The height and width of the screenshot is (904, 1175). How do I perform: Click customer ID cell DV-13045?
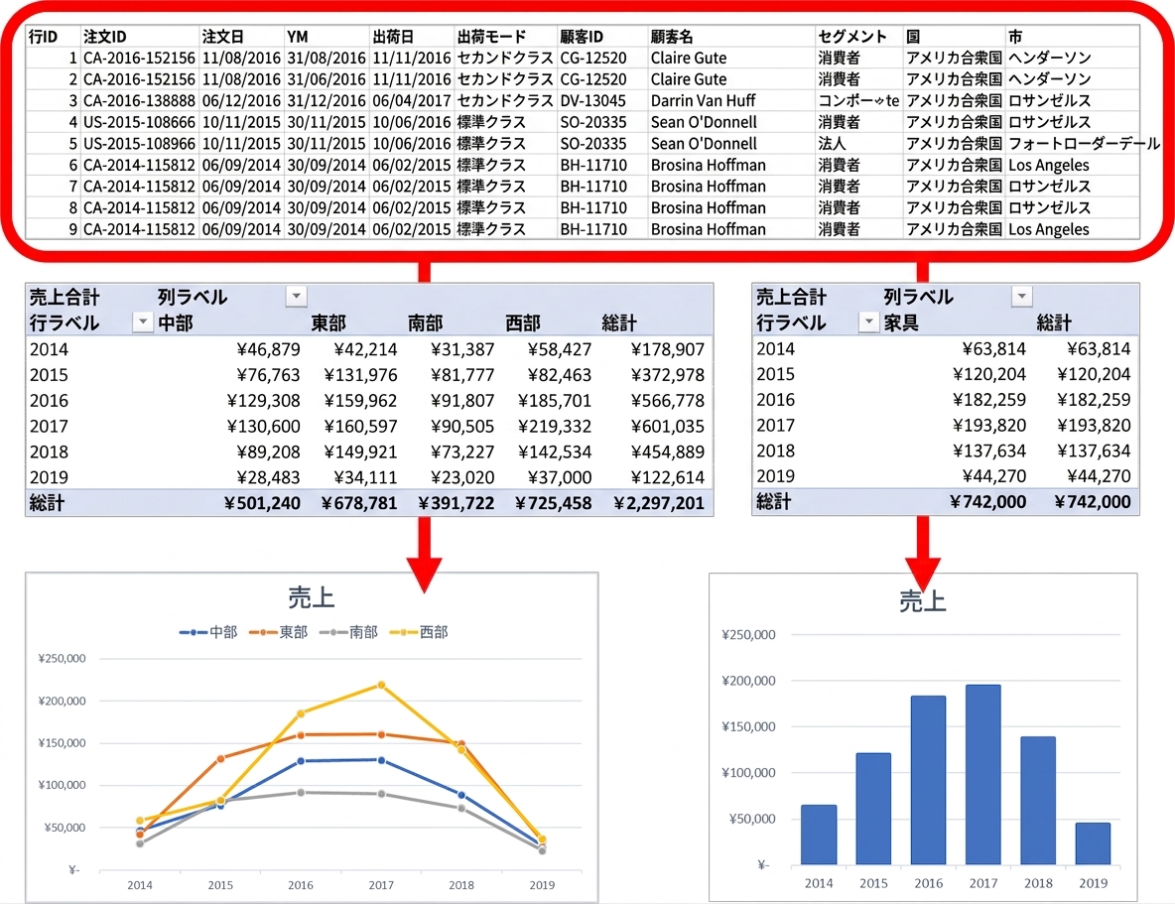coord(602,100)
